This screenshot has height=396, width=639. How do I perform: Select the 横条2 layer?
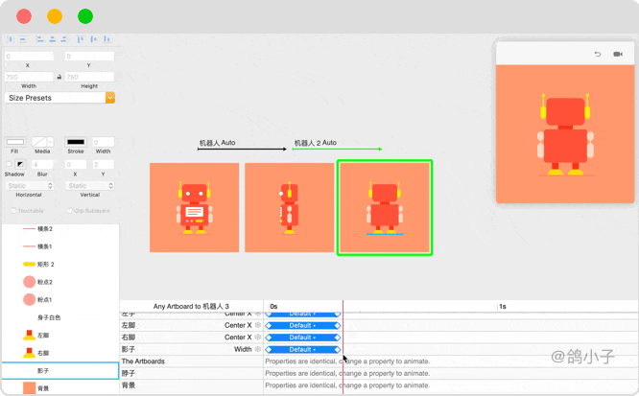(60, 228)
